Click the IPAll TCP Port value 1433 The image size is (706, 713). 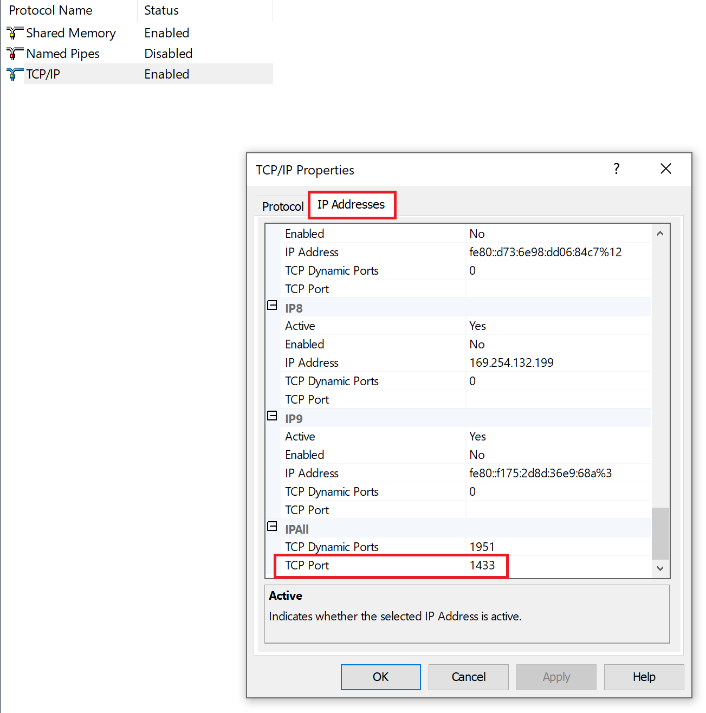pos(482,566)
